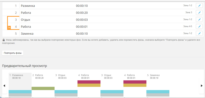Edit the Заминка phase with pencil icon

[199, 33]
